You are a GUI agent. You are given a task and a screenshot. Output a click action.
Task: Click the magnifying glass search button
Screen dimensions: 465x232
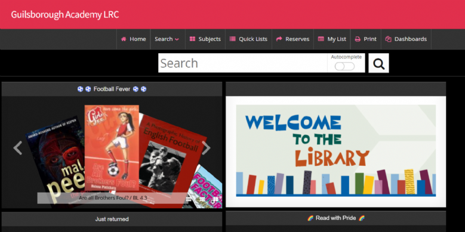(378, 63)
